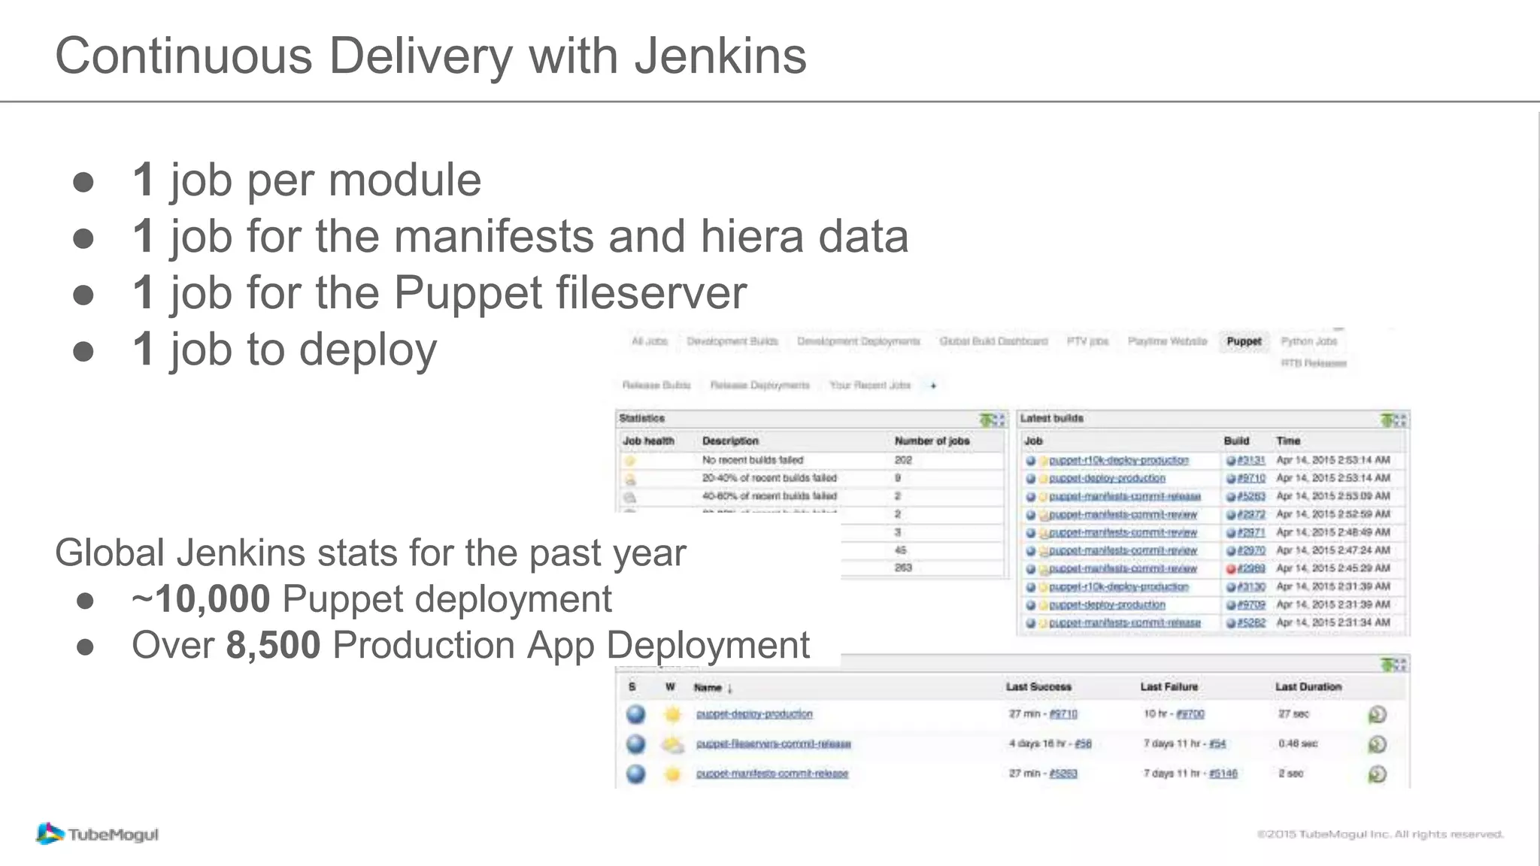Open the Your Recent Jobs tab
This screenshot has width=1540, height=866.
[x=870, y=386]
